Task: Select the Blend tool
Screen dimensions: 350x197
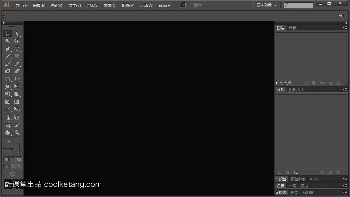Action: (x=17, y=109)
